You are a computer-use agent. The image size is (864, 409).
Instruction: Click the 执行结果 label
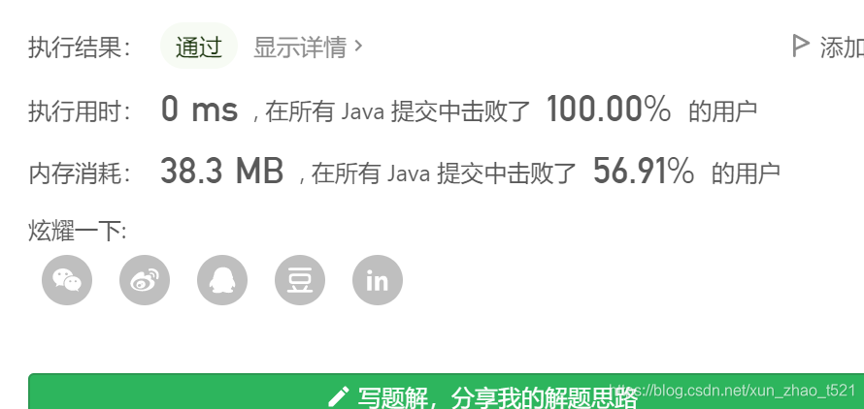click(81, 47)
